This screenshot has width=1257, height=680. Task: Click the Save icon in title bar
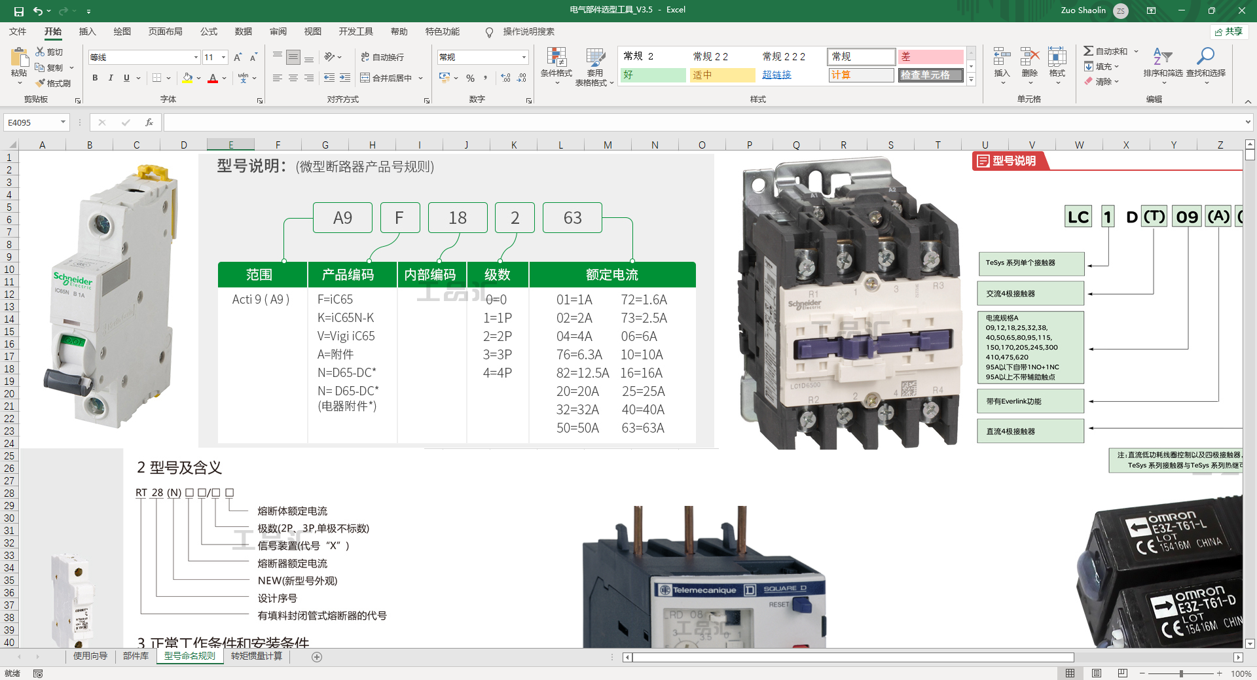point(19,10)
